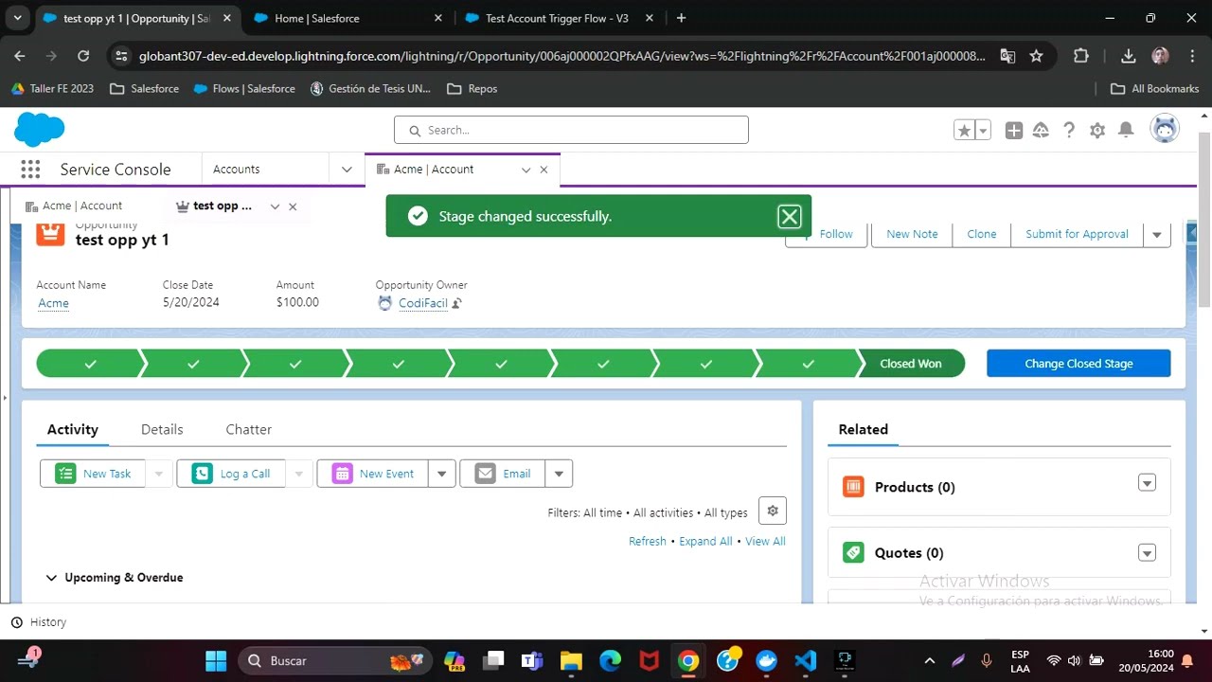The width and height of the screenshot is (1212, 682).
Task: Switch to the Details tab
Action: [x=162, y=429]
